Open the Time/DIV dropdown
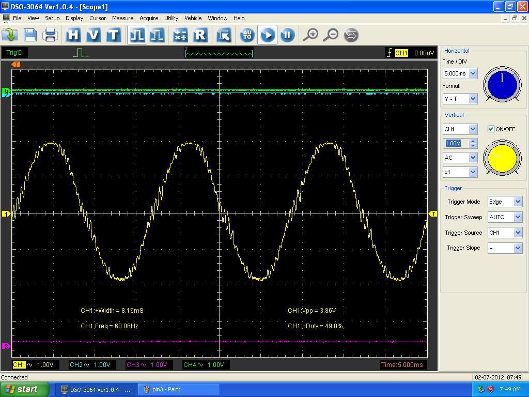Image resolution: width=529 pixels, height=397 pixels. (473, 74)
